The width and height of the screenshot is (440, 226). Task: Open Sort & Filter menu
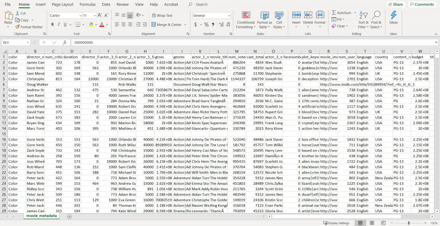click(364, 20)
